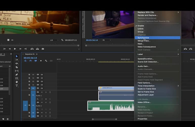The image size is (195, 127).
Task: Select the Track Select Forward tool
Action: (x=17, y=60)
